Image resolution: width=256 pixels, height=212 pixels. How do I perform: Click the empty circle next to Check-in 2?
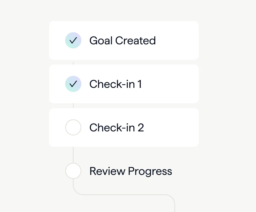[73, 127]
